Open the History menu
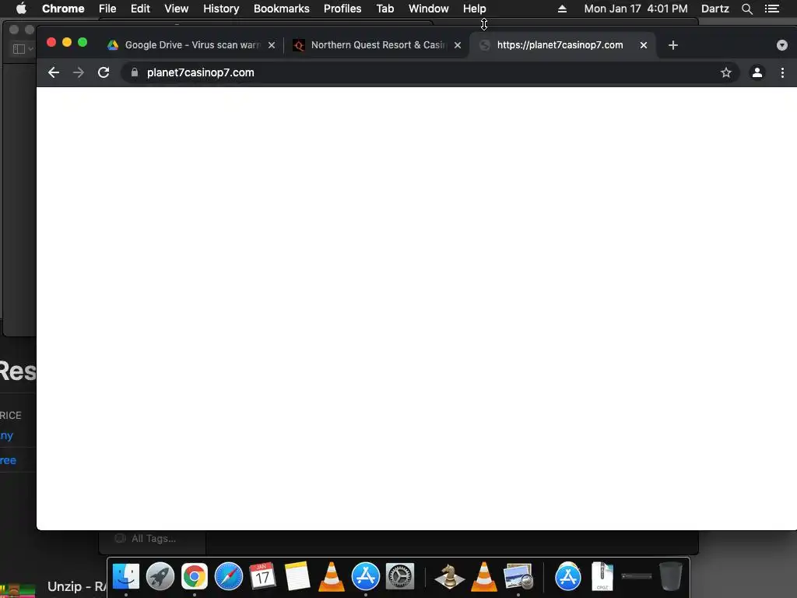 point(221,9)
